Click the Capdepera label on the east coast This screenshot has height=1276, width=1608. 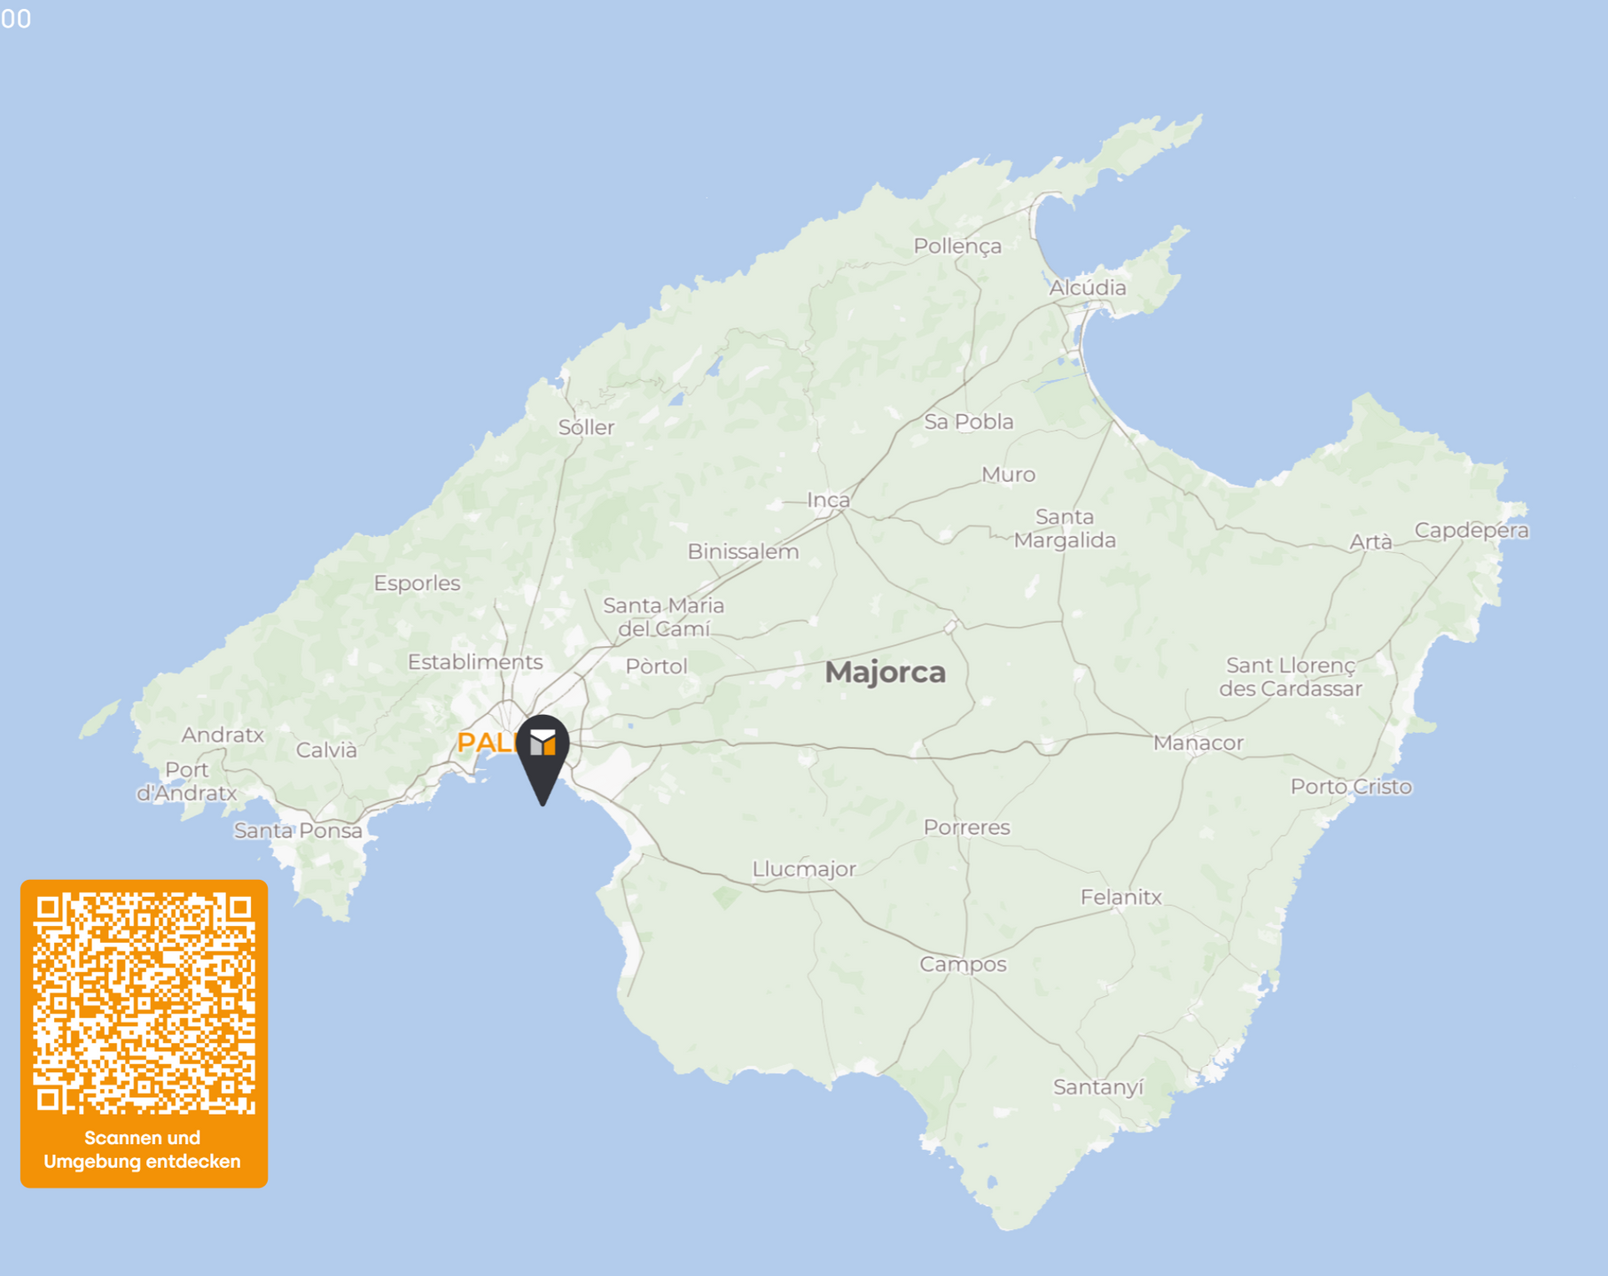tap(1471, 531)
